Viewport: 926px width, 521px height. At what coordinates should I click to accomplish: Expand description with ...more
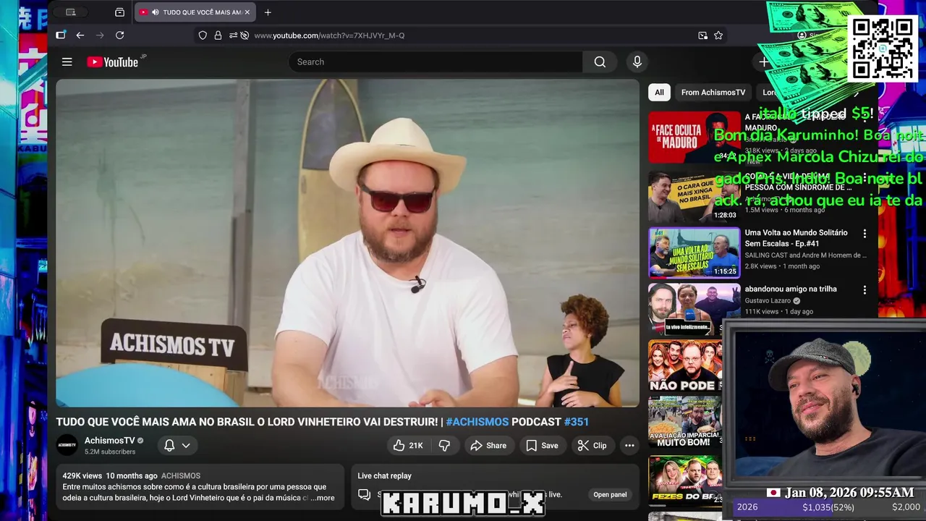pyautogui.click(x=323, y=498)
